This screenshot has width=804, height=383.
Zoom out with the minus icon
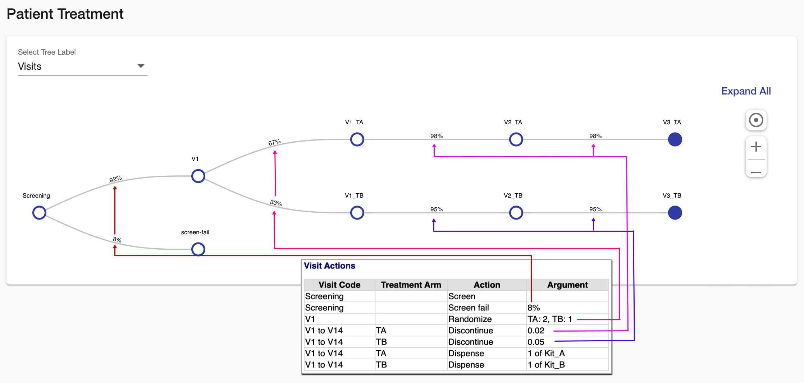click(756, 172)
